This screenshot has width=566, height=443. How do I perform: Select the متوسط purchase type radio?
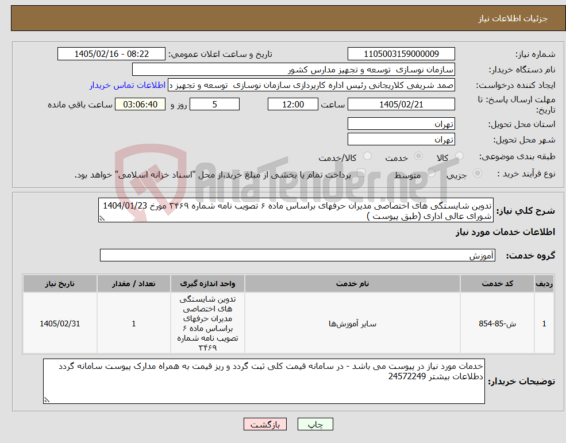(x=432, y=174)
